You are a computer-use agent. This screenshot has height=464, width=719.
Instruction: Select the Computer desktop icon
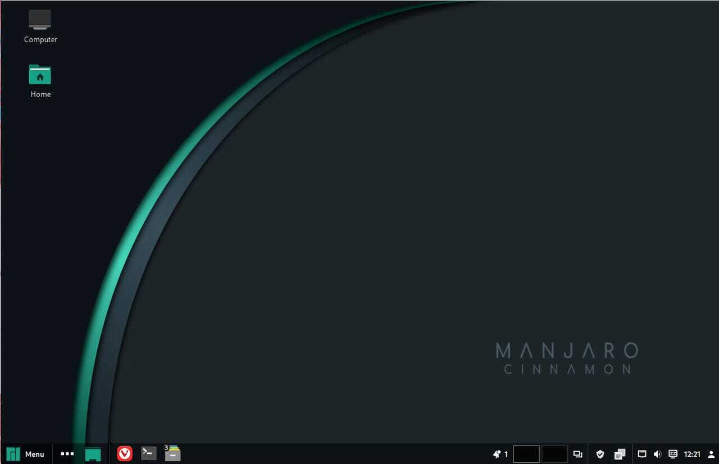40,26
